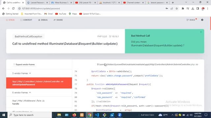
Task: Open Visual Studio Code from the taskbar
Action: 97,115
